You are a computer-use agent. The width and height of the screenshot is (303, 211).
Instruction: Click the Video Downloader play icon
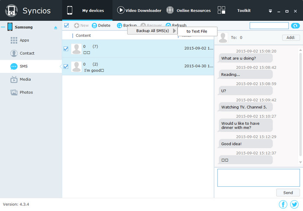121,10
